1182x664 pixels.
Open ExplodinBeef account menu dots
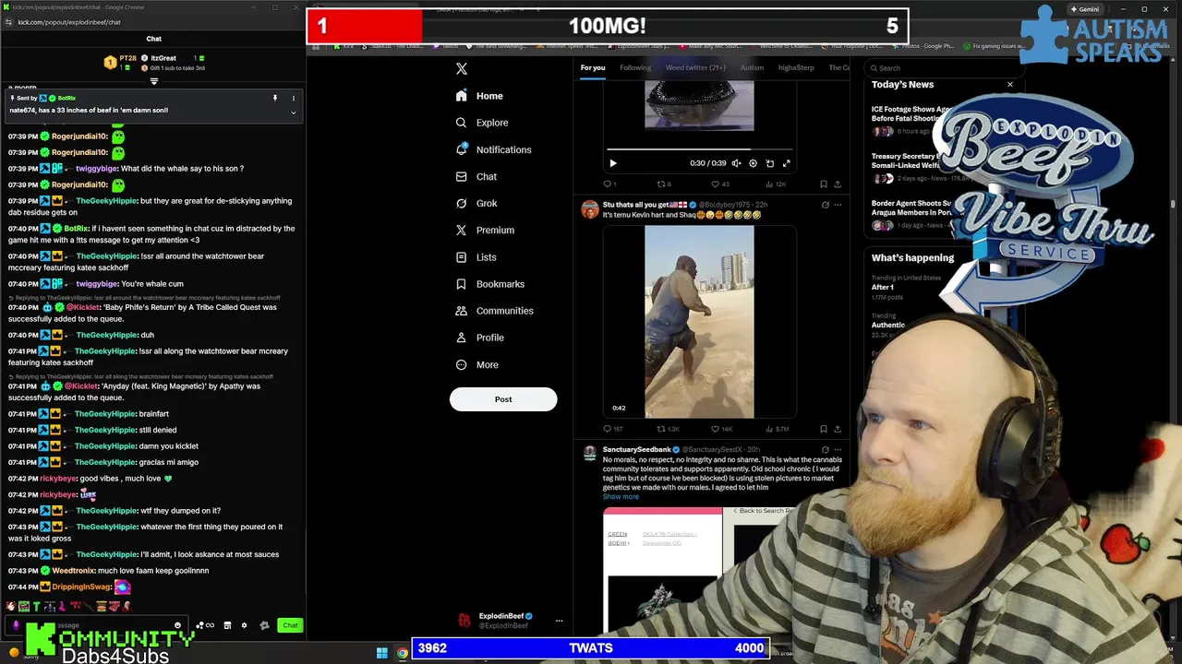[559, 621]
